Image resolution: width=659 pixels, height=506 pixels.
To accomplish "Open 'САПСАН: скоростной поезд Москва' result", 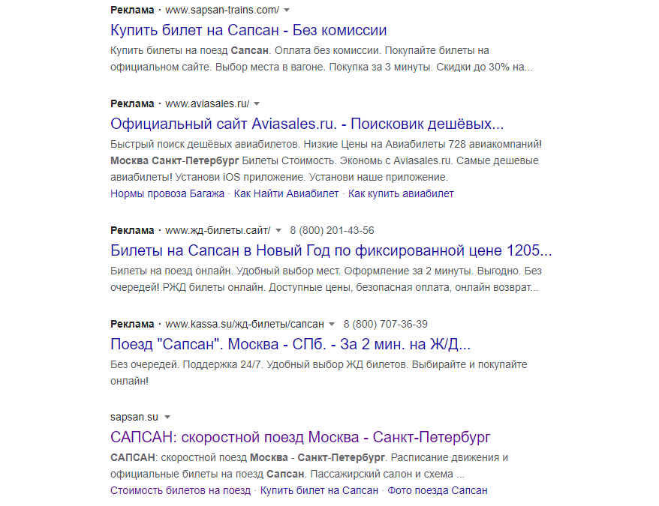I will 299,437.
